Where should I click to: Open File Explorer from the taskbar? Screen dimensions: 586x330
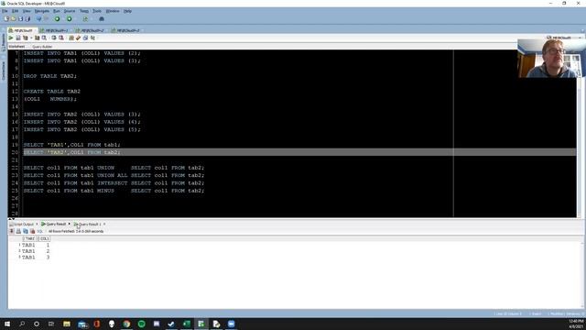coord(67,324)
